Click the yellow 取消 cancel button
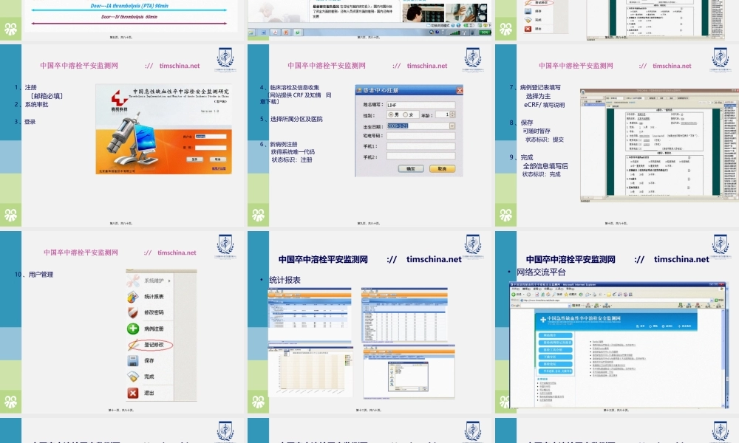This screenshot has width=739, height=443. click(442, 168)
